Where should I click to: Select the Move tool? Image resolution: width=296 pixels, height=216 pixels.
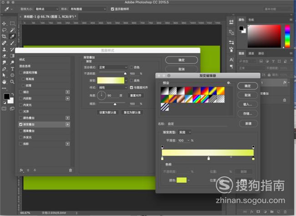coord(4,24)
